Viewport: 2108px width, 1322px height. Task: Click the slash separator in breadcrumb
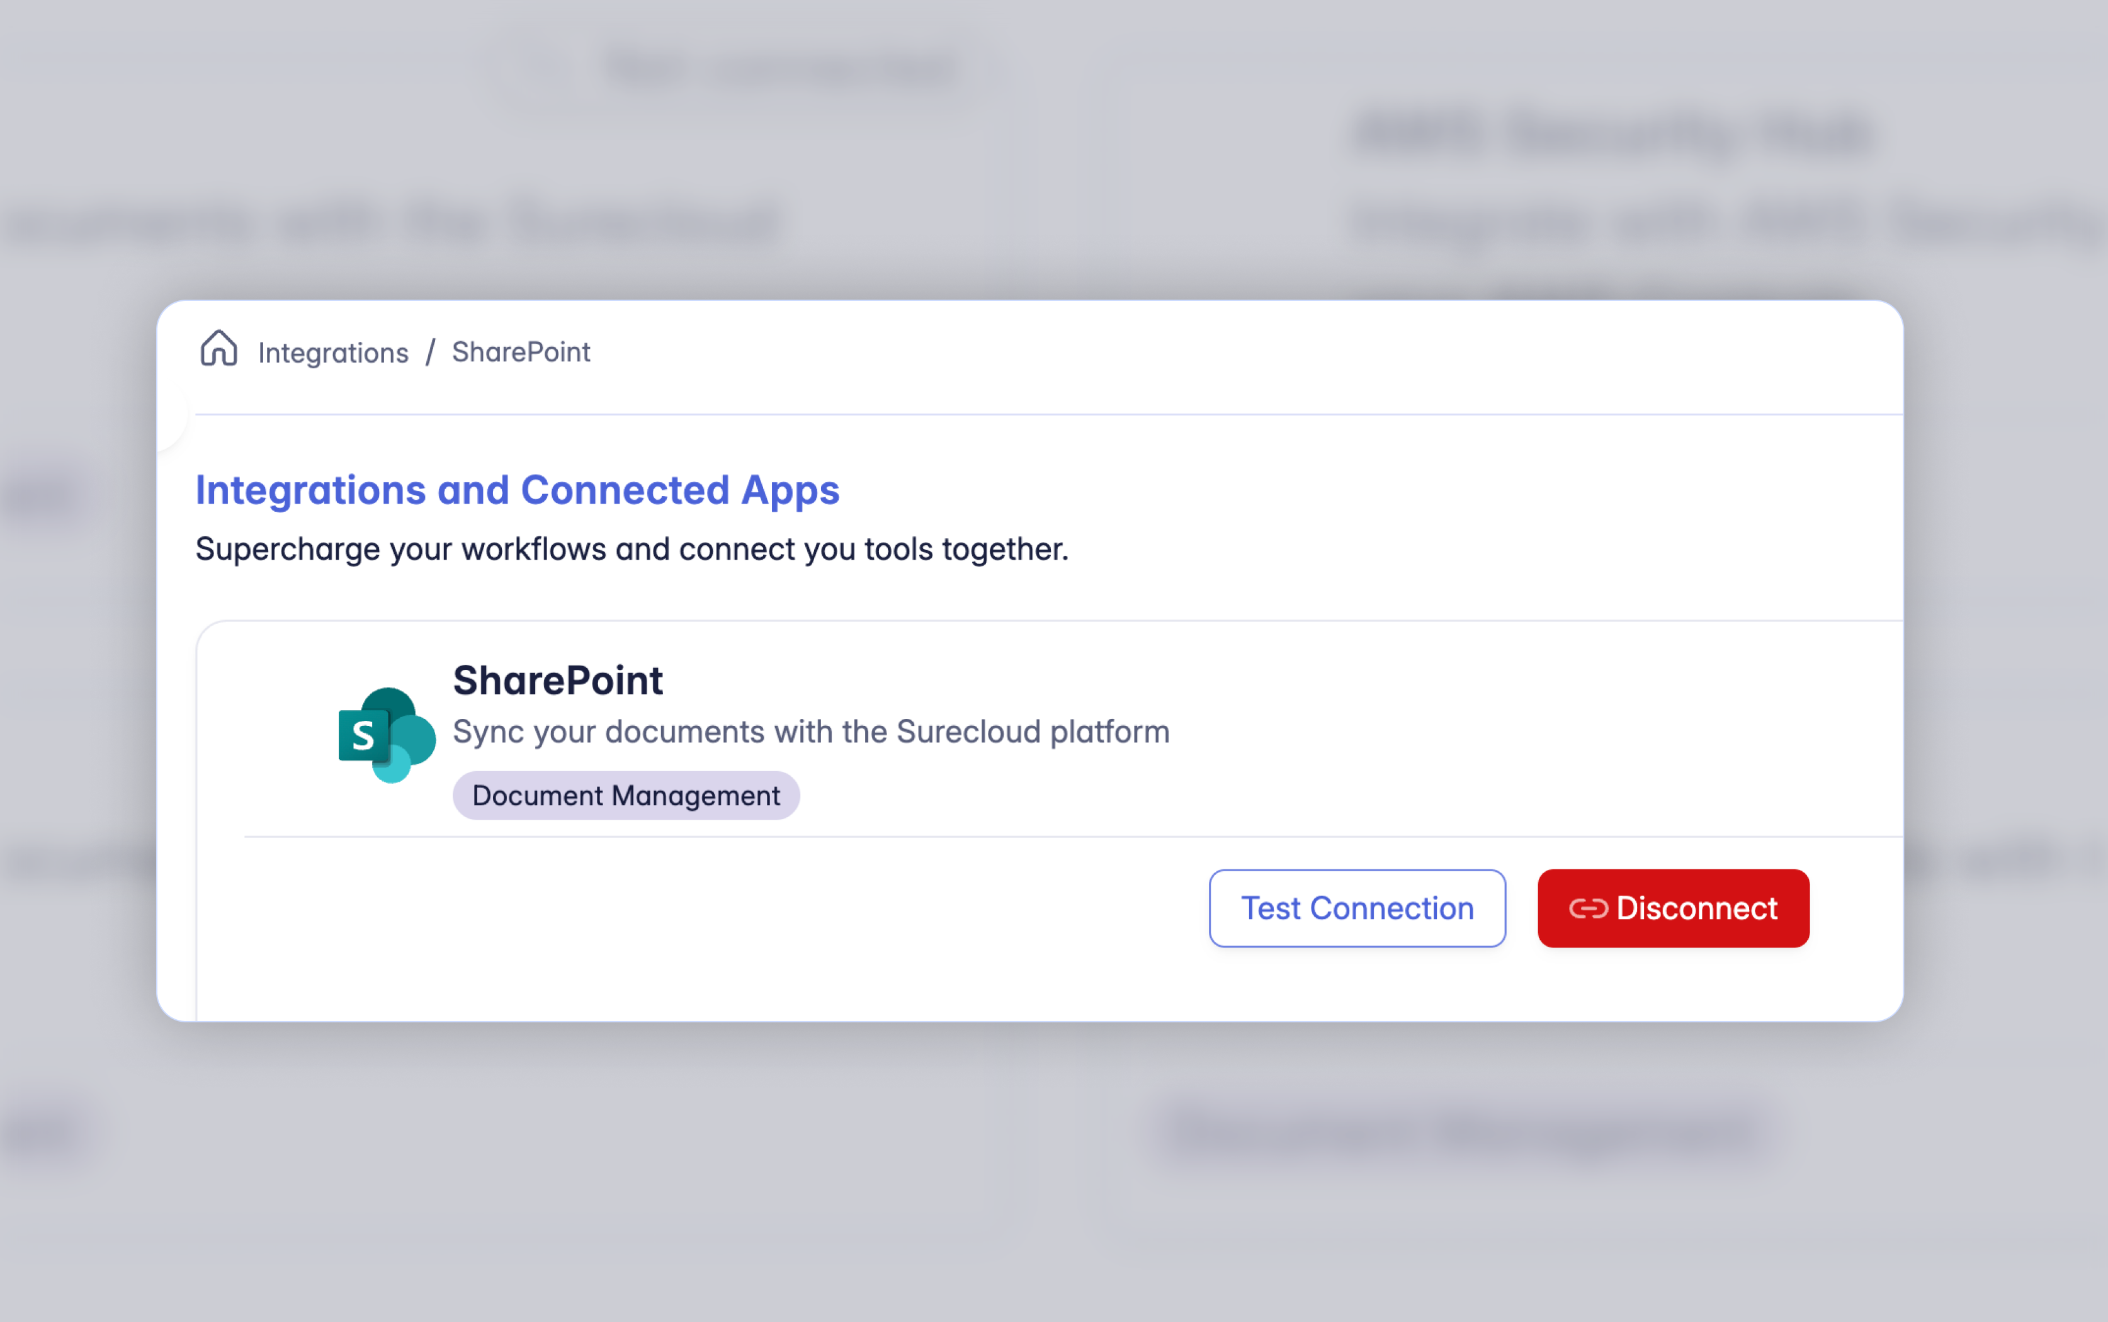pos(430,353)
